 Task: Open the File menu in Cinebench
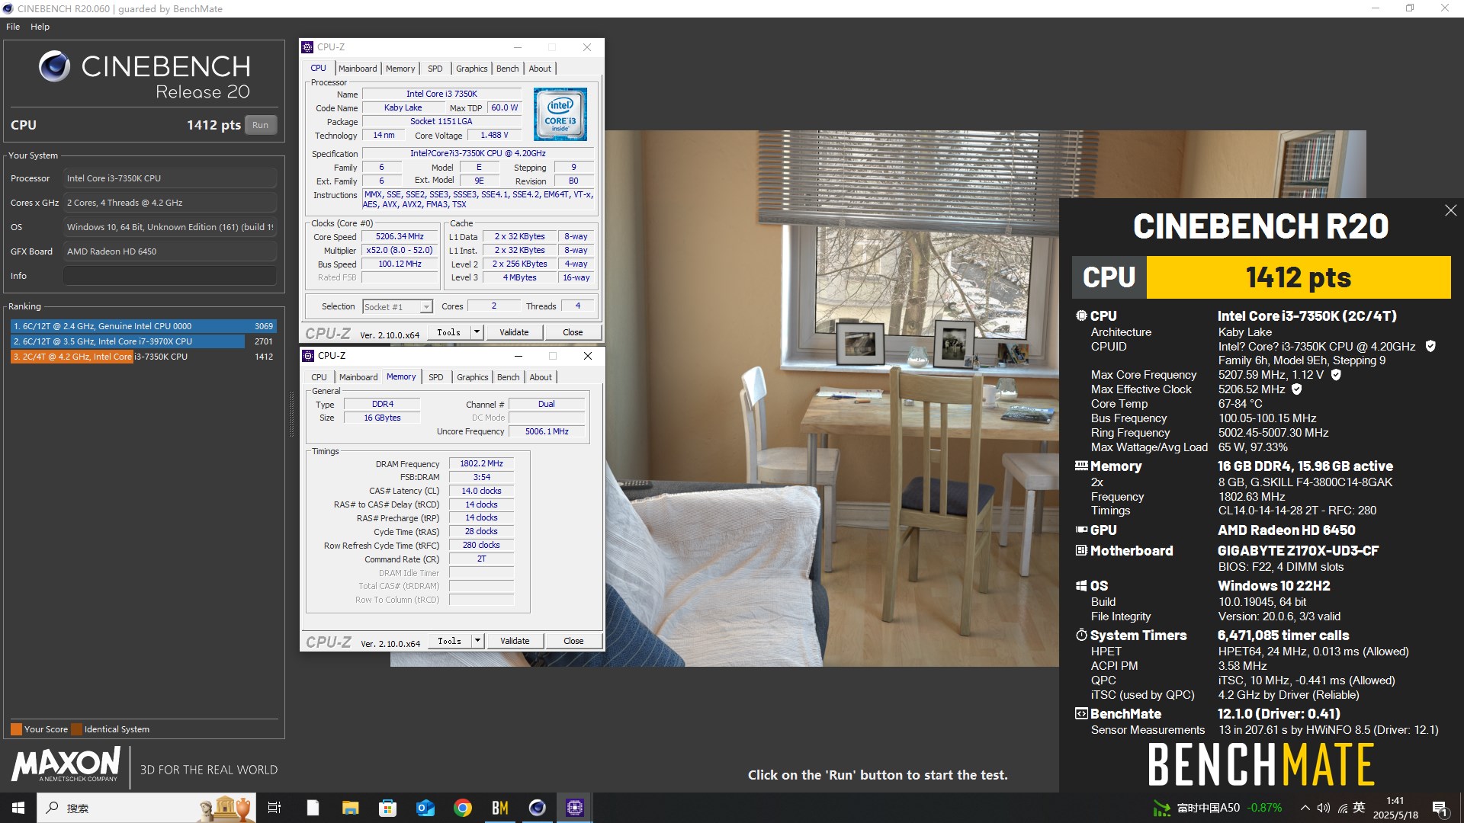(x=13, y=27)
